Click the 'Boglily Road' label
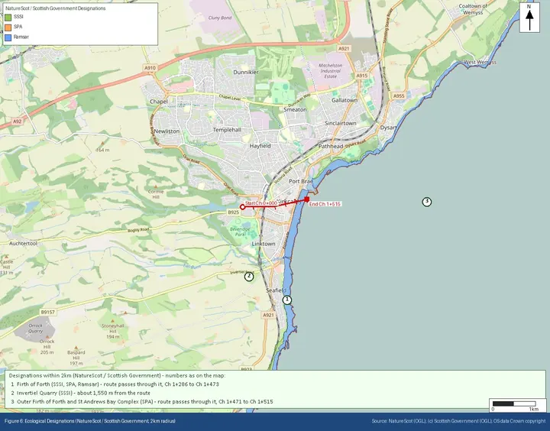This screenshot has height=431, width=550. click(138, 231)
